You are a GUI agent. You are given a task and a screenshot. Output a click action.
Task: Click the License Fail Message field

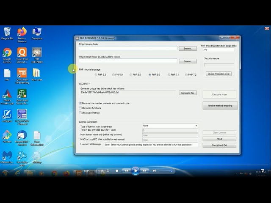coord(151,145)
